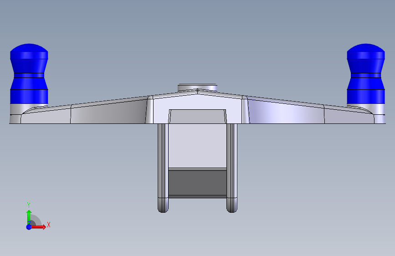Select the dark gray block between bracket legs
The height and width of the screenshot is (256, 395).
tap(198, 183)
